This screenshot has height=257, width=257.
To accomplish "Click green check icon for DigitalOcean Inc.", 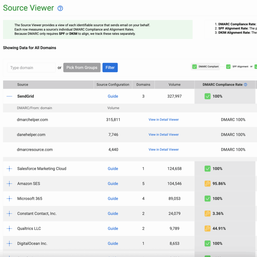I will pos(208,243).
